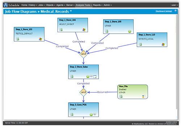This screenshot has width=181, height=131.
Task: Click the Windows logo icon on Step_1_Store_104
Action: point(84,30)
